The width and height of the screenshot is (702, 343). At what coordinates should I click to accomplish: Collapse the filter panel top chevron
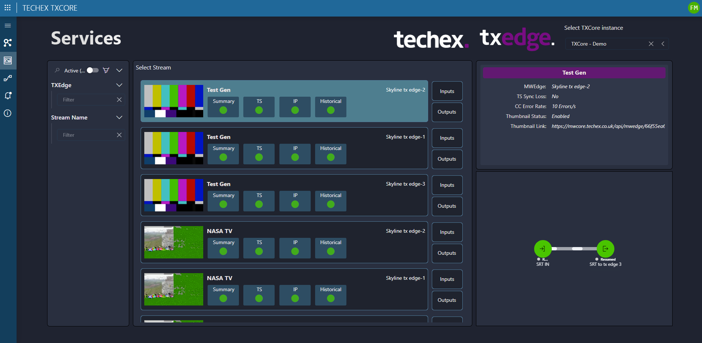[119, 70]
